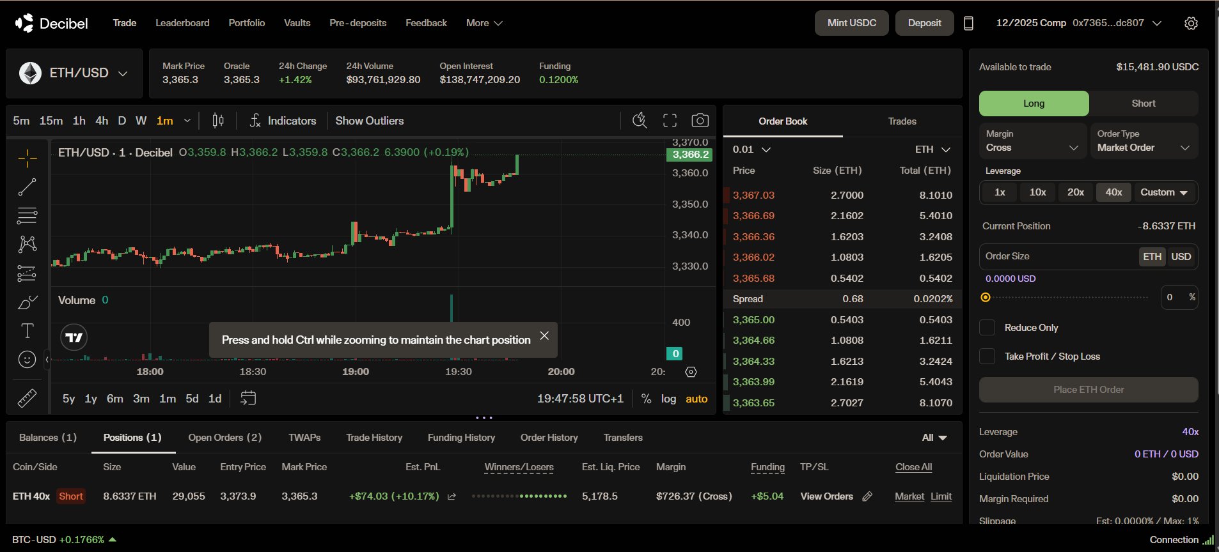Open Custom leverage dropdown

(1164, 192)
